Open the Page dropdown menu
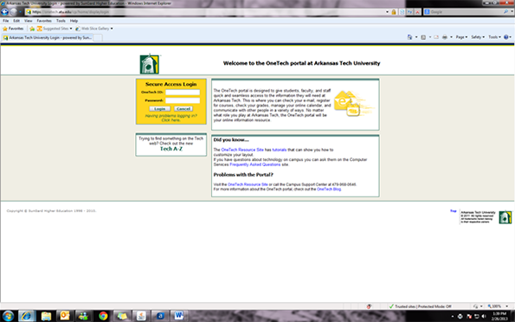The image size is (515, 322). [461, 37]
